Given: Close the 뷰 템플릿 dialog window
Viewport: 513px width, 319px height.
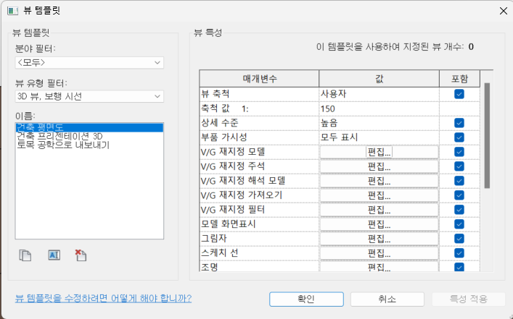Looking at the screenshot, I should (501, 10).
